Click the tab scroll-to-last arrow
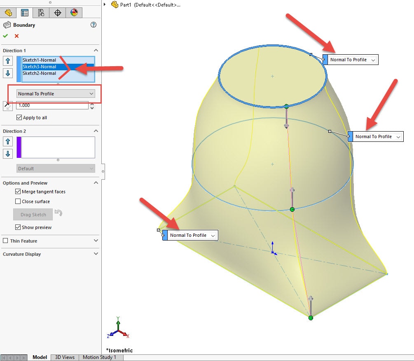This screenshot has width=414, height=361. (x=24, y=358)
